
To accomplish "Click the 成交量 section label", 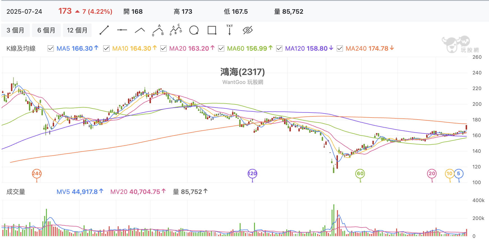I will pos(16,192).
